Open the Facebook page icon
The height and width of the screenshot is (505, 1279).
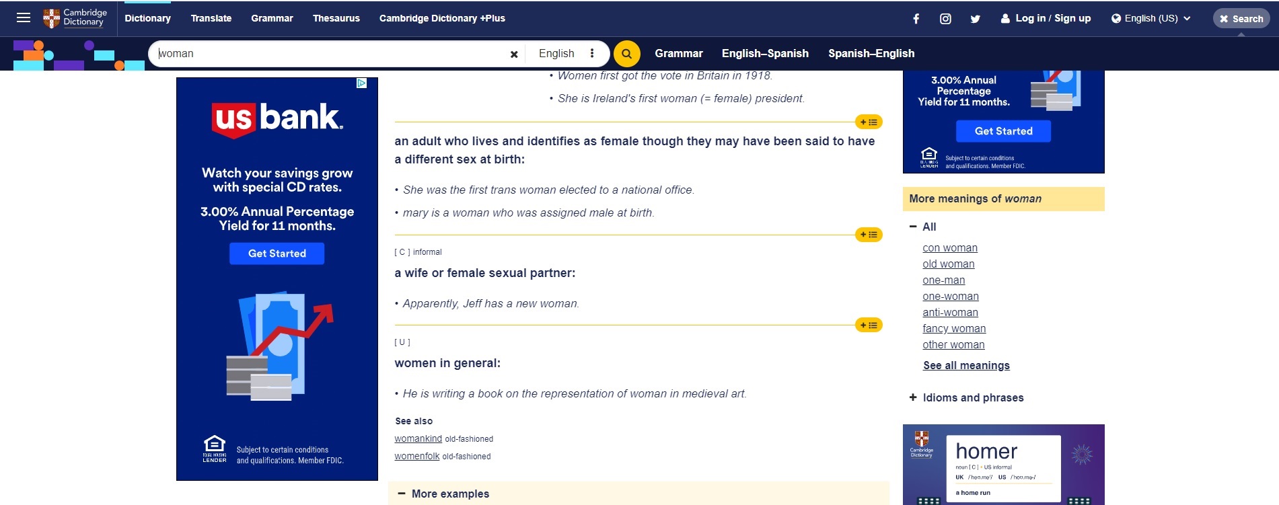click(916, 19)
